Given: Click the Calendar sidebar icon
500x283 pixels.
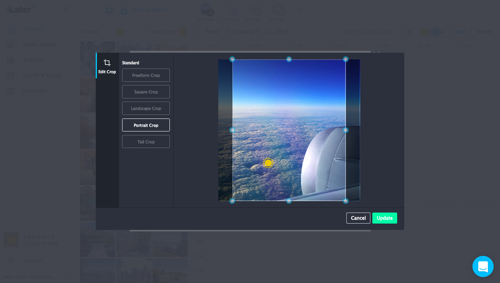Looking at the screenshot, I should 11,29.
